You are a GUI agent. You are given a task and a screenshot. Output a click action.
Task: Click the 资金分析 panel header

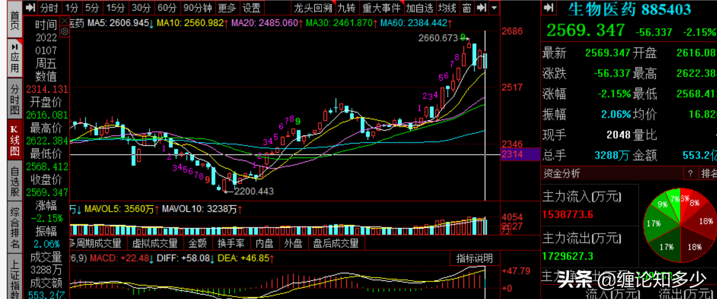561,174
